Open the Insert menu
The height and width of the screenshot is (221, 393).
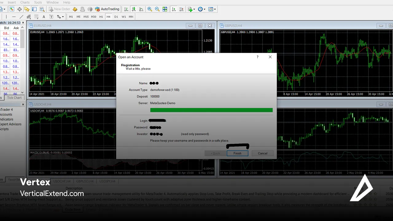(12, 2)
